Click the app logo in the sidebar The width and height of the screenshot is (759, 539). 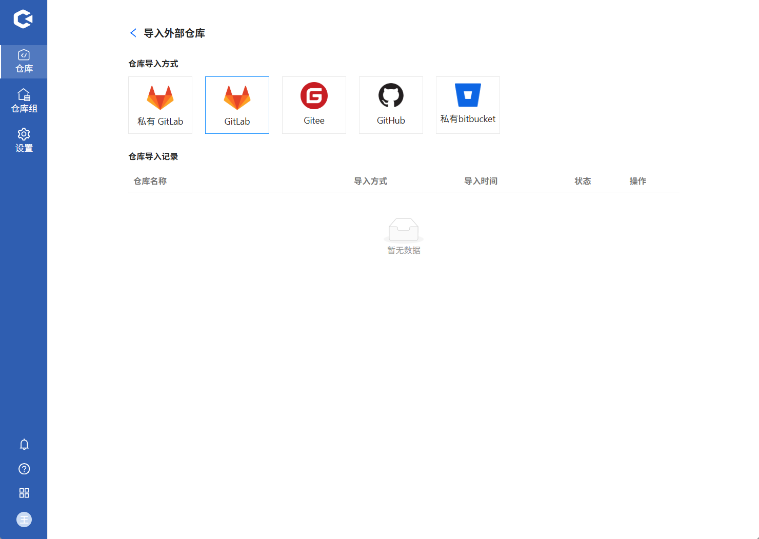pos(23,19)
